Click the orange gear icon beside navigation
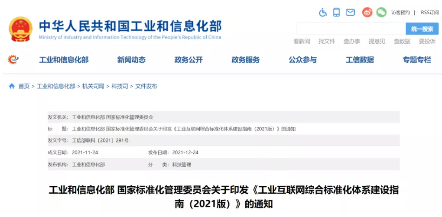The height and width of the screenshot is (217, 442). coord(13,60)
